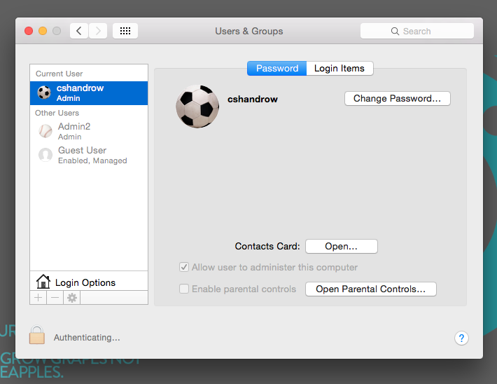Image resolution: width=497 pixels, height=384 pixels.
Task: Click the bold cshandrow name beside the picture
Action: coord(253,99)
